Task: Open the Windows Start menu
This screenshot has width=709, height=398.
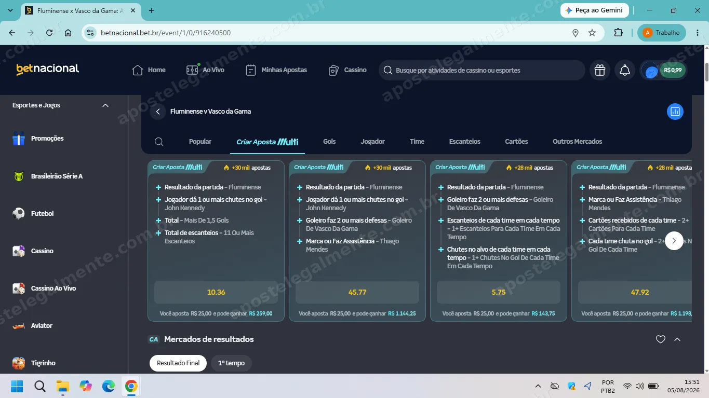Action: (x=17, y=386)
